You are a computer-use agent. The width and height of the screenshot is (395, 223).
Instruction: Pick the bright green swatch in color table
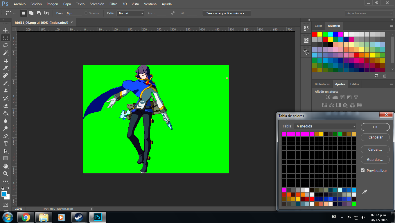coord(353,204)
